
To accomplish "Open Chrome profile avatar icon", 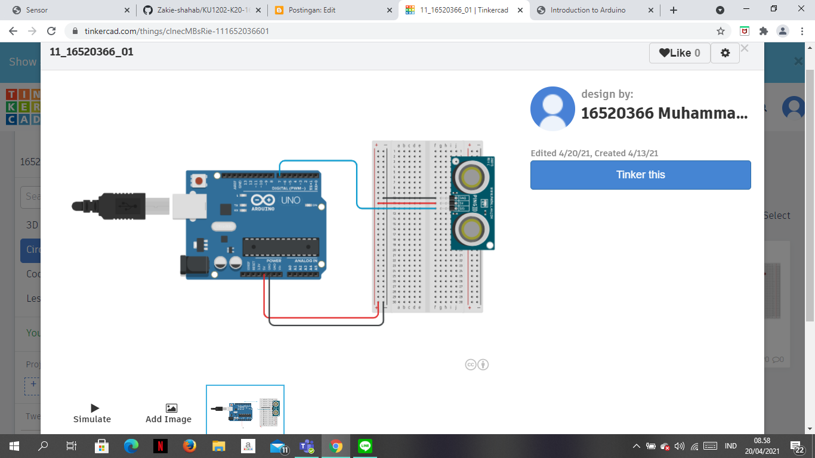I will coord(782,31).
